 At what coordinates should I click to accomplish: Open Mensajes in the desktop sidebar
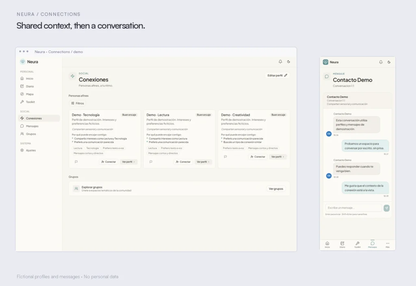coord(39,126)
